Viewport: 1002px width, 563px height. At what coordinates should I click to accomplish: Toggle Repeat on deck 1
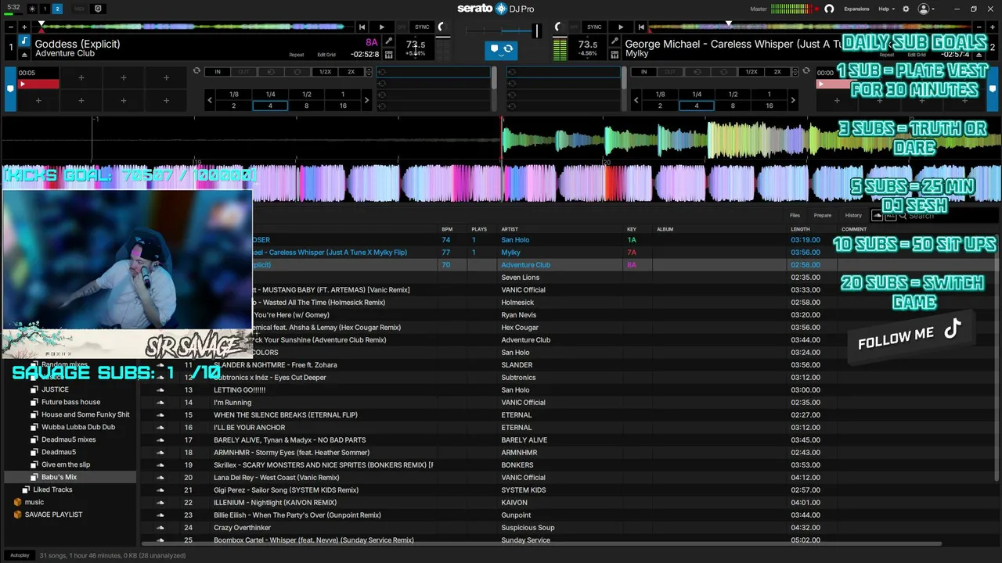pos(296,55)
